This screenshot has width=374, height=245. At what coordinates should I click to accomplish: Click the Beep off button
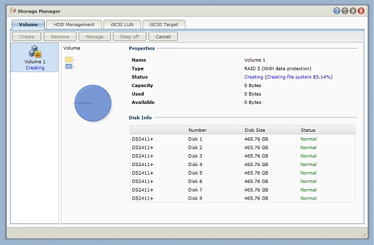129,37
